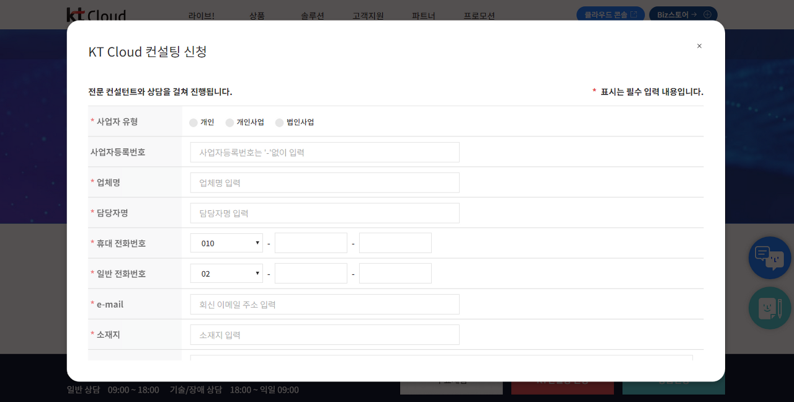Viewport: 794px width, 402px height.
Task: Click the mobile number last digits field
Action: [x=395, y=243]
